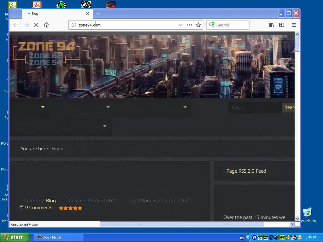Click the 1:49 PM system clock

(311, 238)
